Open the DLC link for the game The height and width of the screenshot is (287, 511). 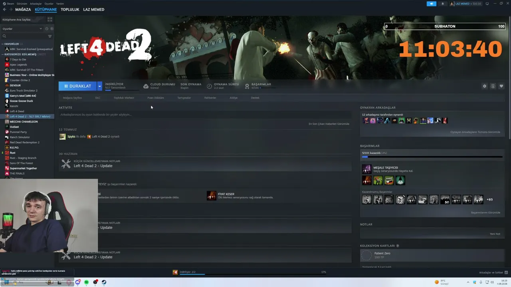click(x=98, y=98)
